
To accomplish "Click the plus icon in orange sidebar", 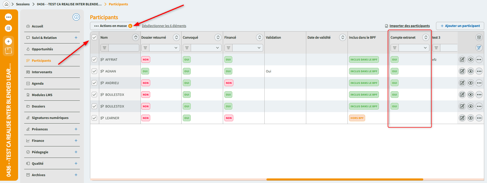I will click(x=8, y=41).
